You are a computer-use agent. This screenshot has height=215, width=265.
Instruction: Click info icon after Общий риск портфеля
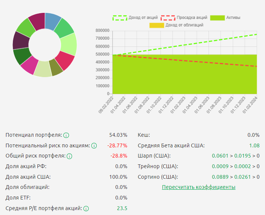pyautogui.click(x=69, y=156)
